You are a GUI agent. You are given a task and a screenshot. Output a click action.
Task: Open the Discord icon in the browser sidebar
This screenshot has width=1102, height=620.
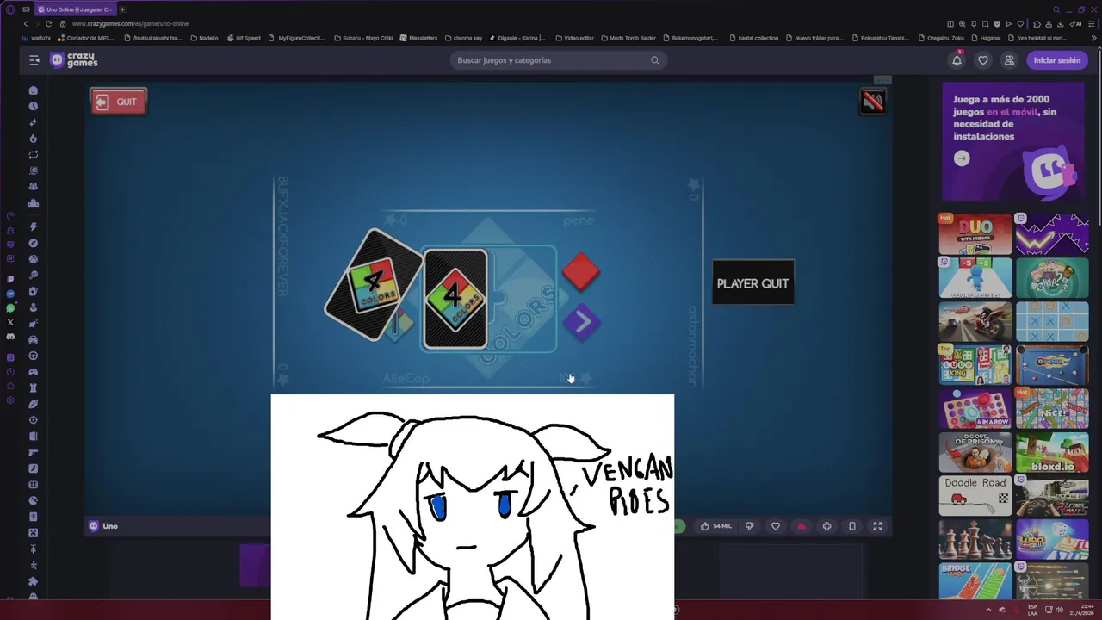[10, 337]
